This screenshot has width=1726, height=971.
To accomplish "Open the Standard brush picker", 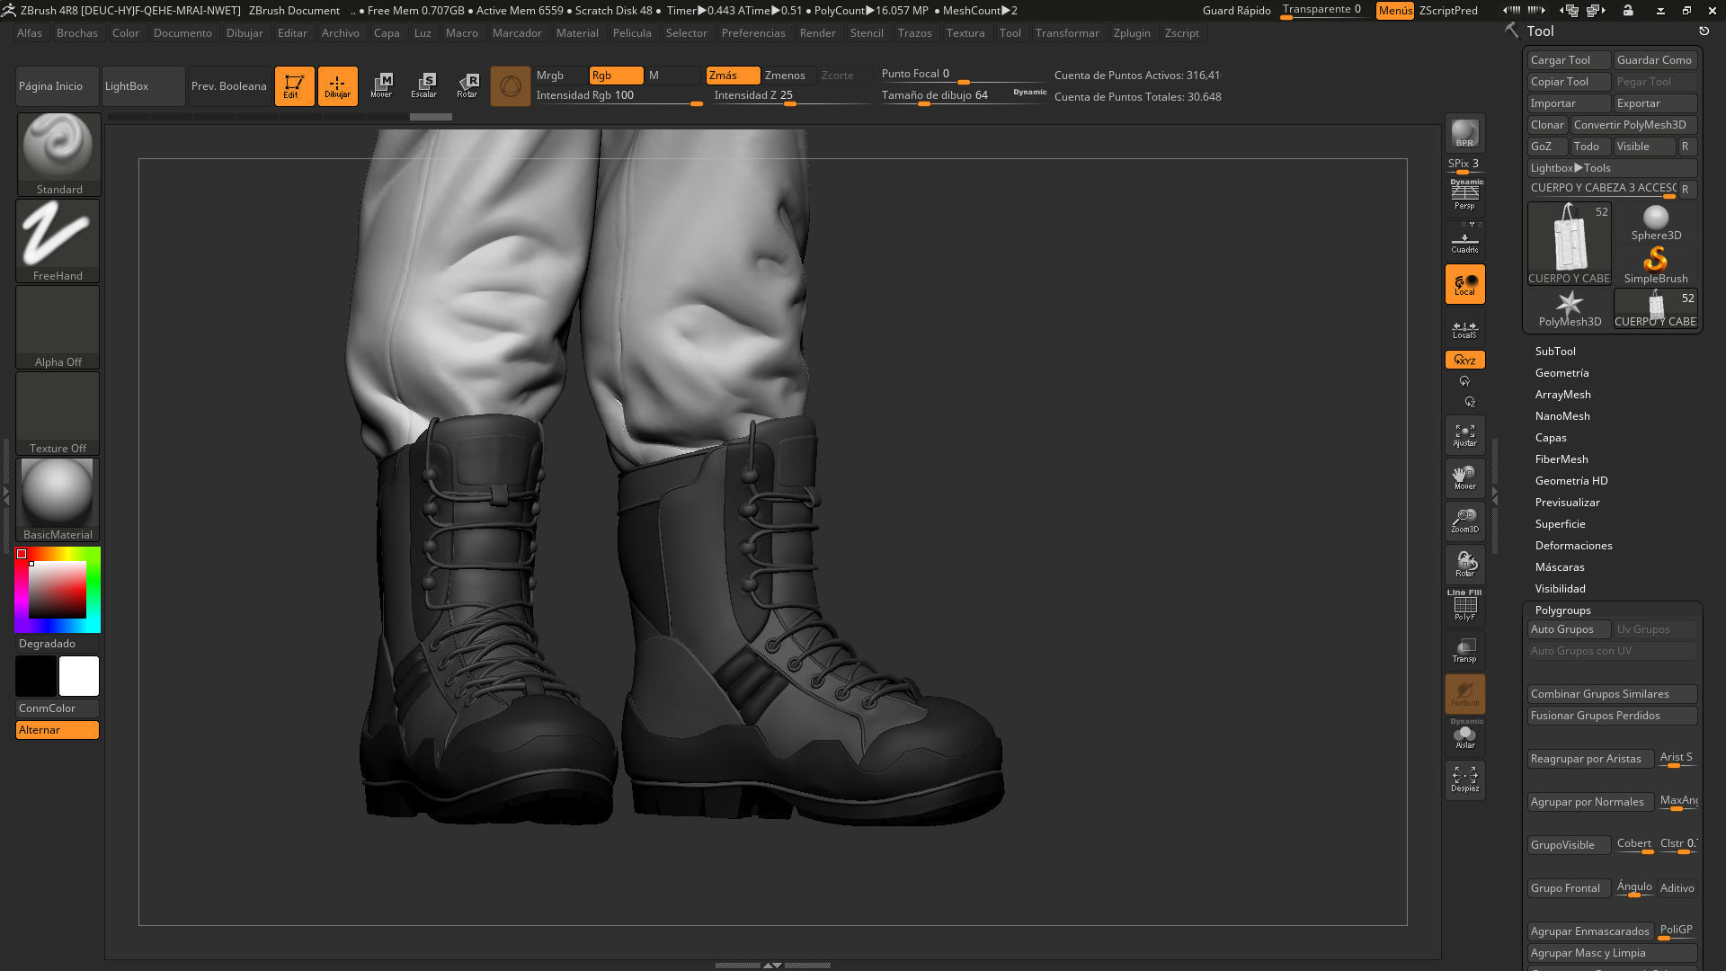I will coord(58,154).
